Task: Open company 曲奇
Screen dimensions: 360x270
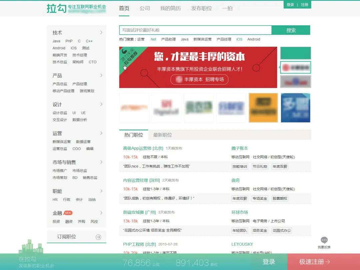Action: pyautogui.click(x=235, y=180)
